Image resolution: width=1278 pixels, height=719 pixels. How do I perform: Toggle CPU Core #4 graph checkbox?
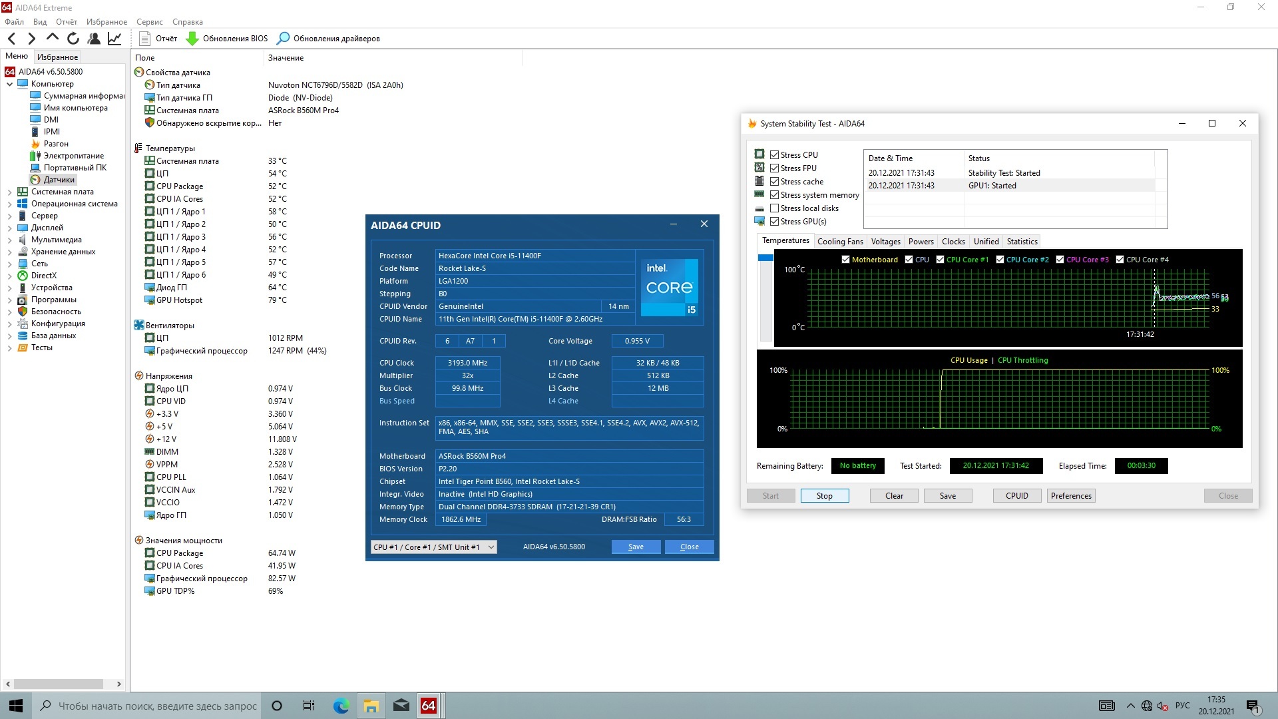[1120, 260]
